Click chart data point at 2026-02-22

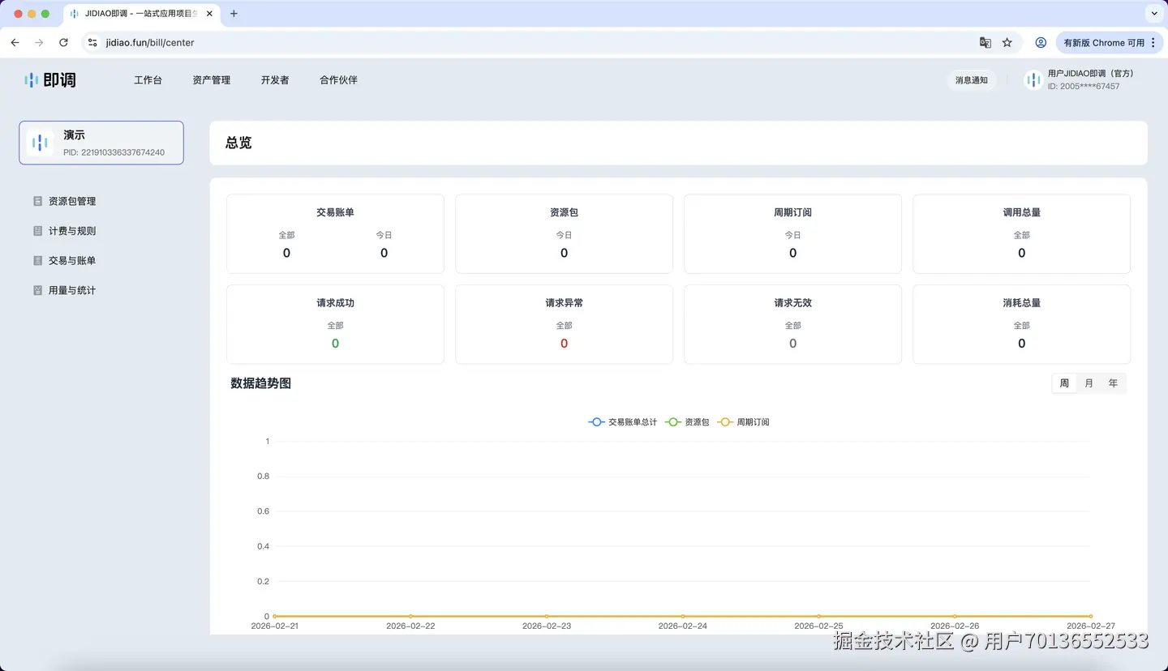point(410,616)
